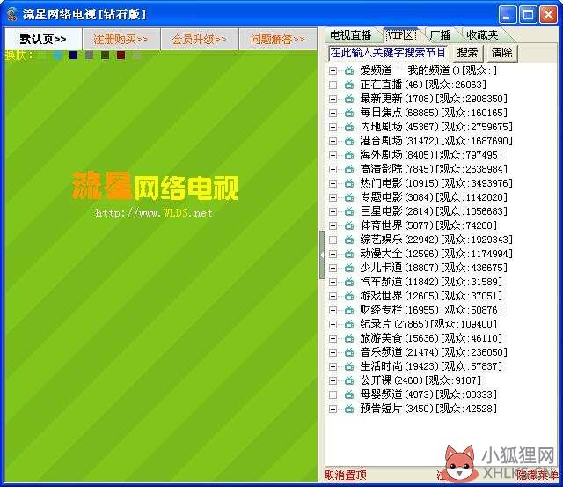Expand the 高清影院 category
This screenshot has height=487, width=563.
click(333, 169)
